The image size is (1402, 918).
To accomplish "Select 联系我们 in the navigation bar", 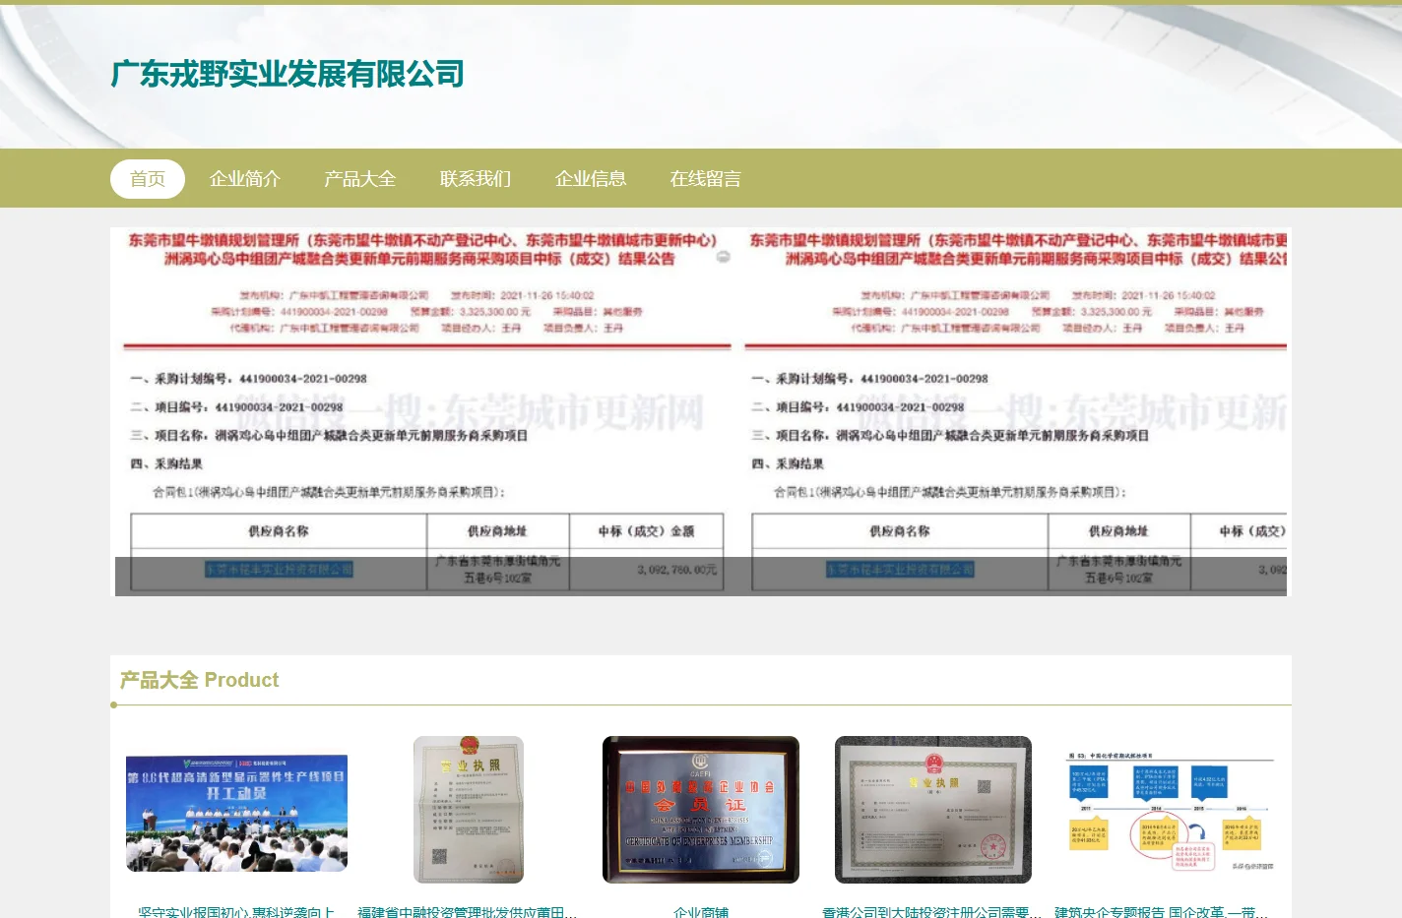I will (x=476, y=179).
